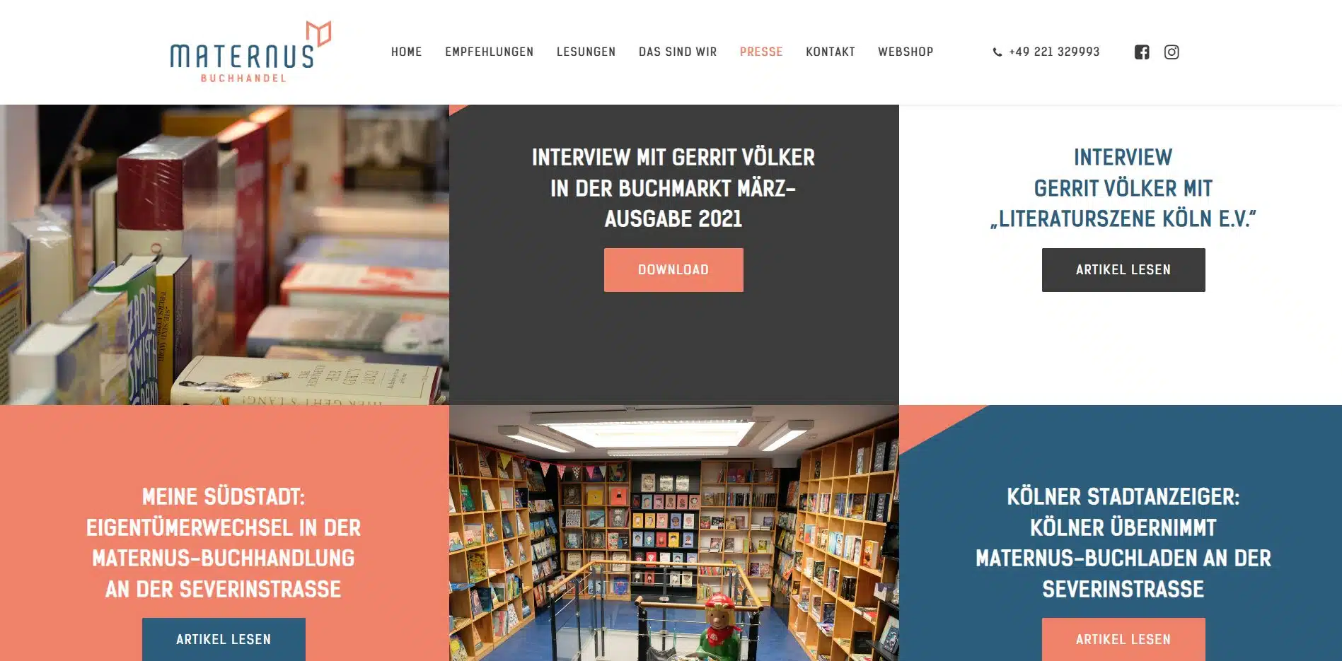Call the phone number +49 221 329993
Screen dimensions: 1342x661
(1054, 52)
